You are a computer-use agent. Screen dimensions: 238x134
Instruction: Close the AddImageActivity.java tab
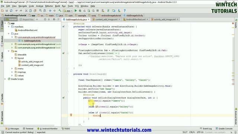pos(89,19)
